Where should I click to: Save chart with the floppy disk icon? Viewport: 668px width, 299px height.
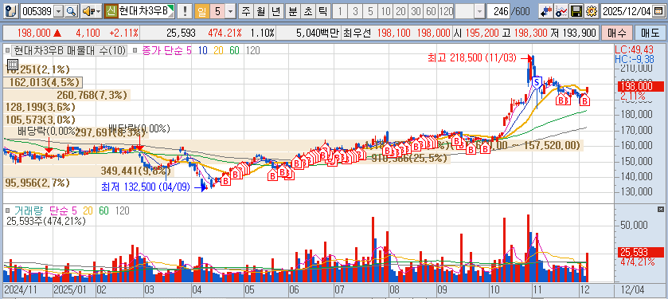click(576, 11)
